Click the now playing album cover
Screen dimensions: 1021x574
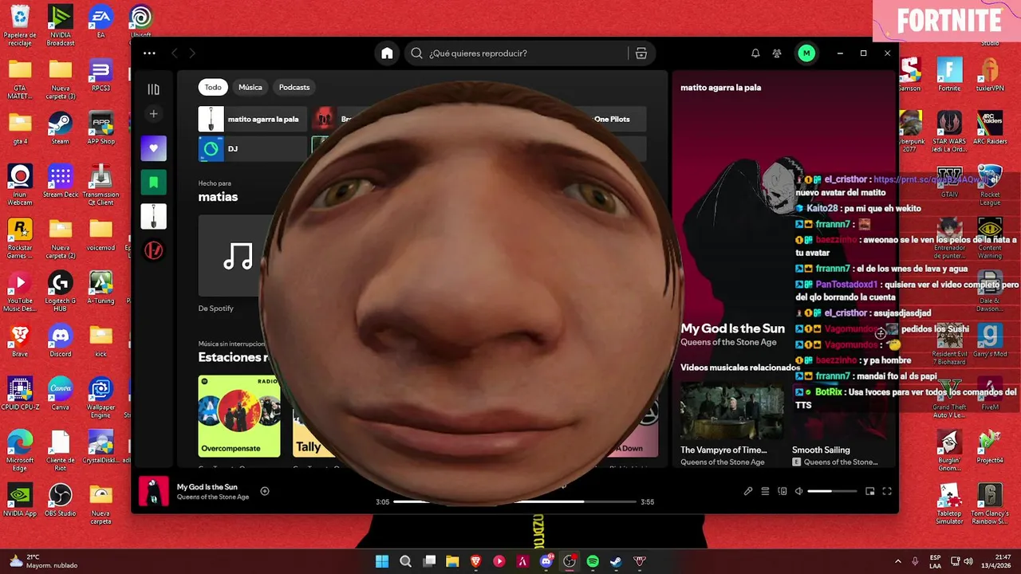[154, 491]
